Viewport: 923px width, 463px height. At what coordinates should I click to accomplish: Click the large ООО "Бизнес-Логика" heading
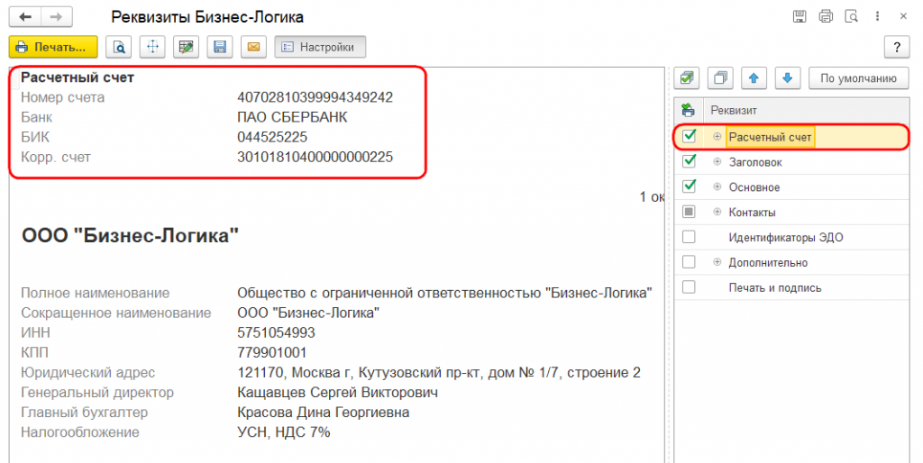130,235
